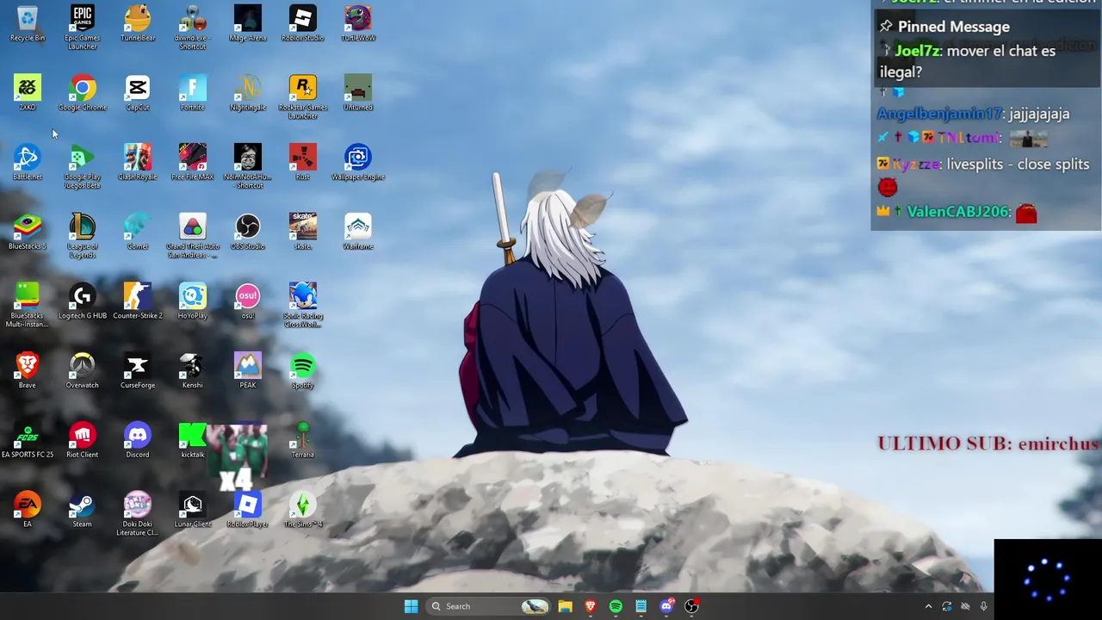Select Grand Theft Auto San Andreas icon
The image size is (1102, 620).
point(193,236)
